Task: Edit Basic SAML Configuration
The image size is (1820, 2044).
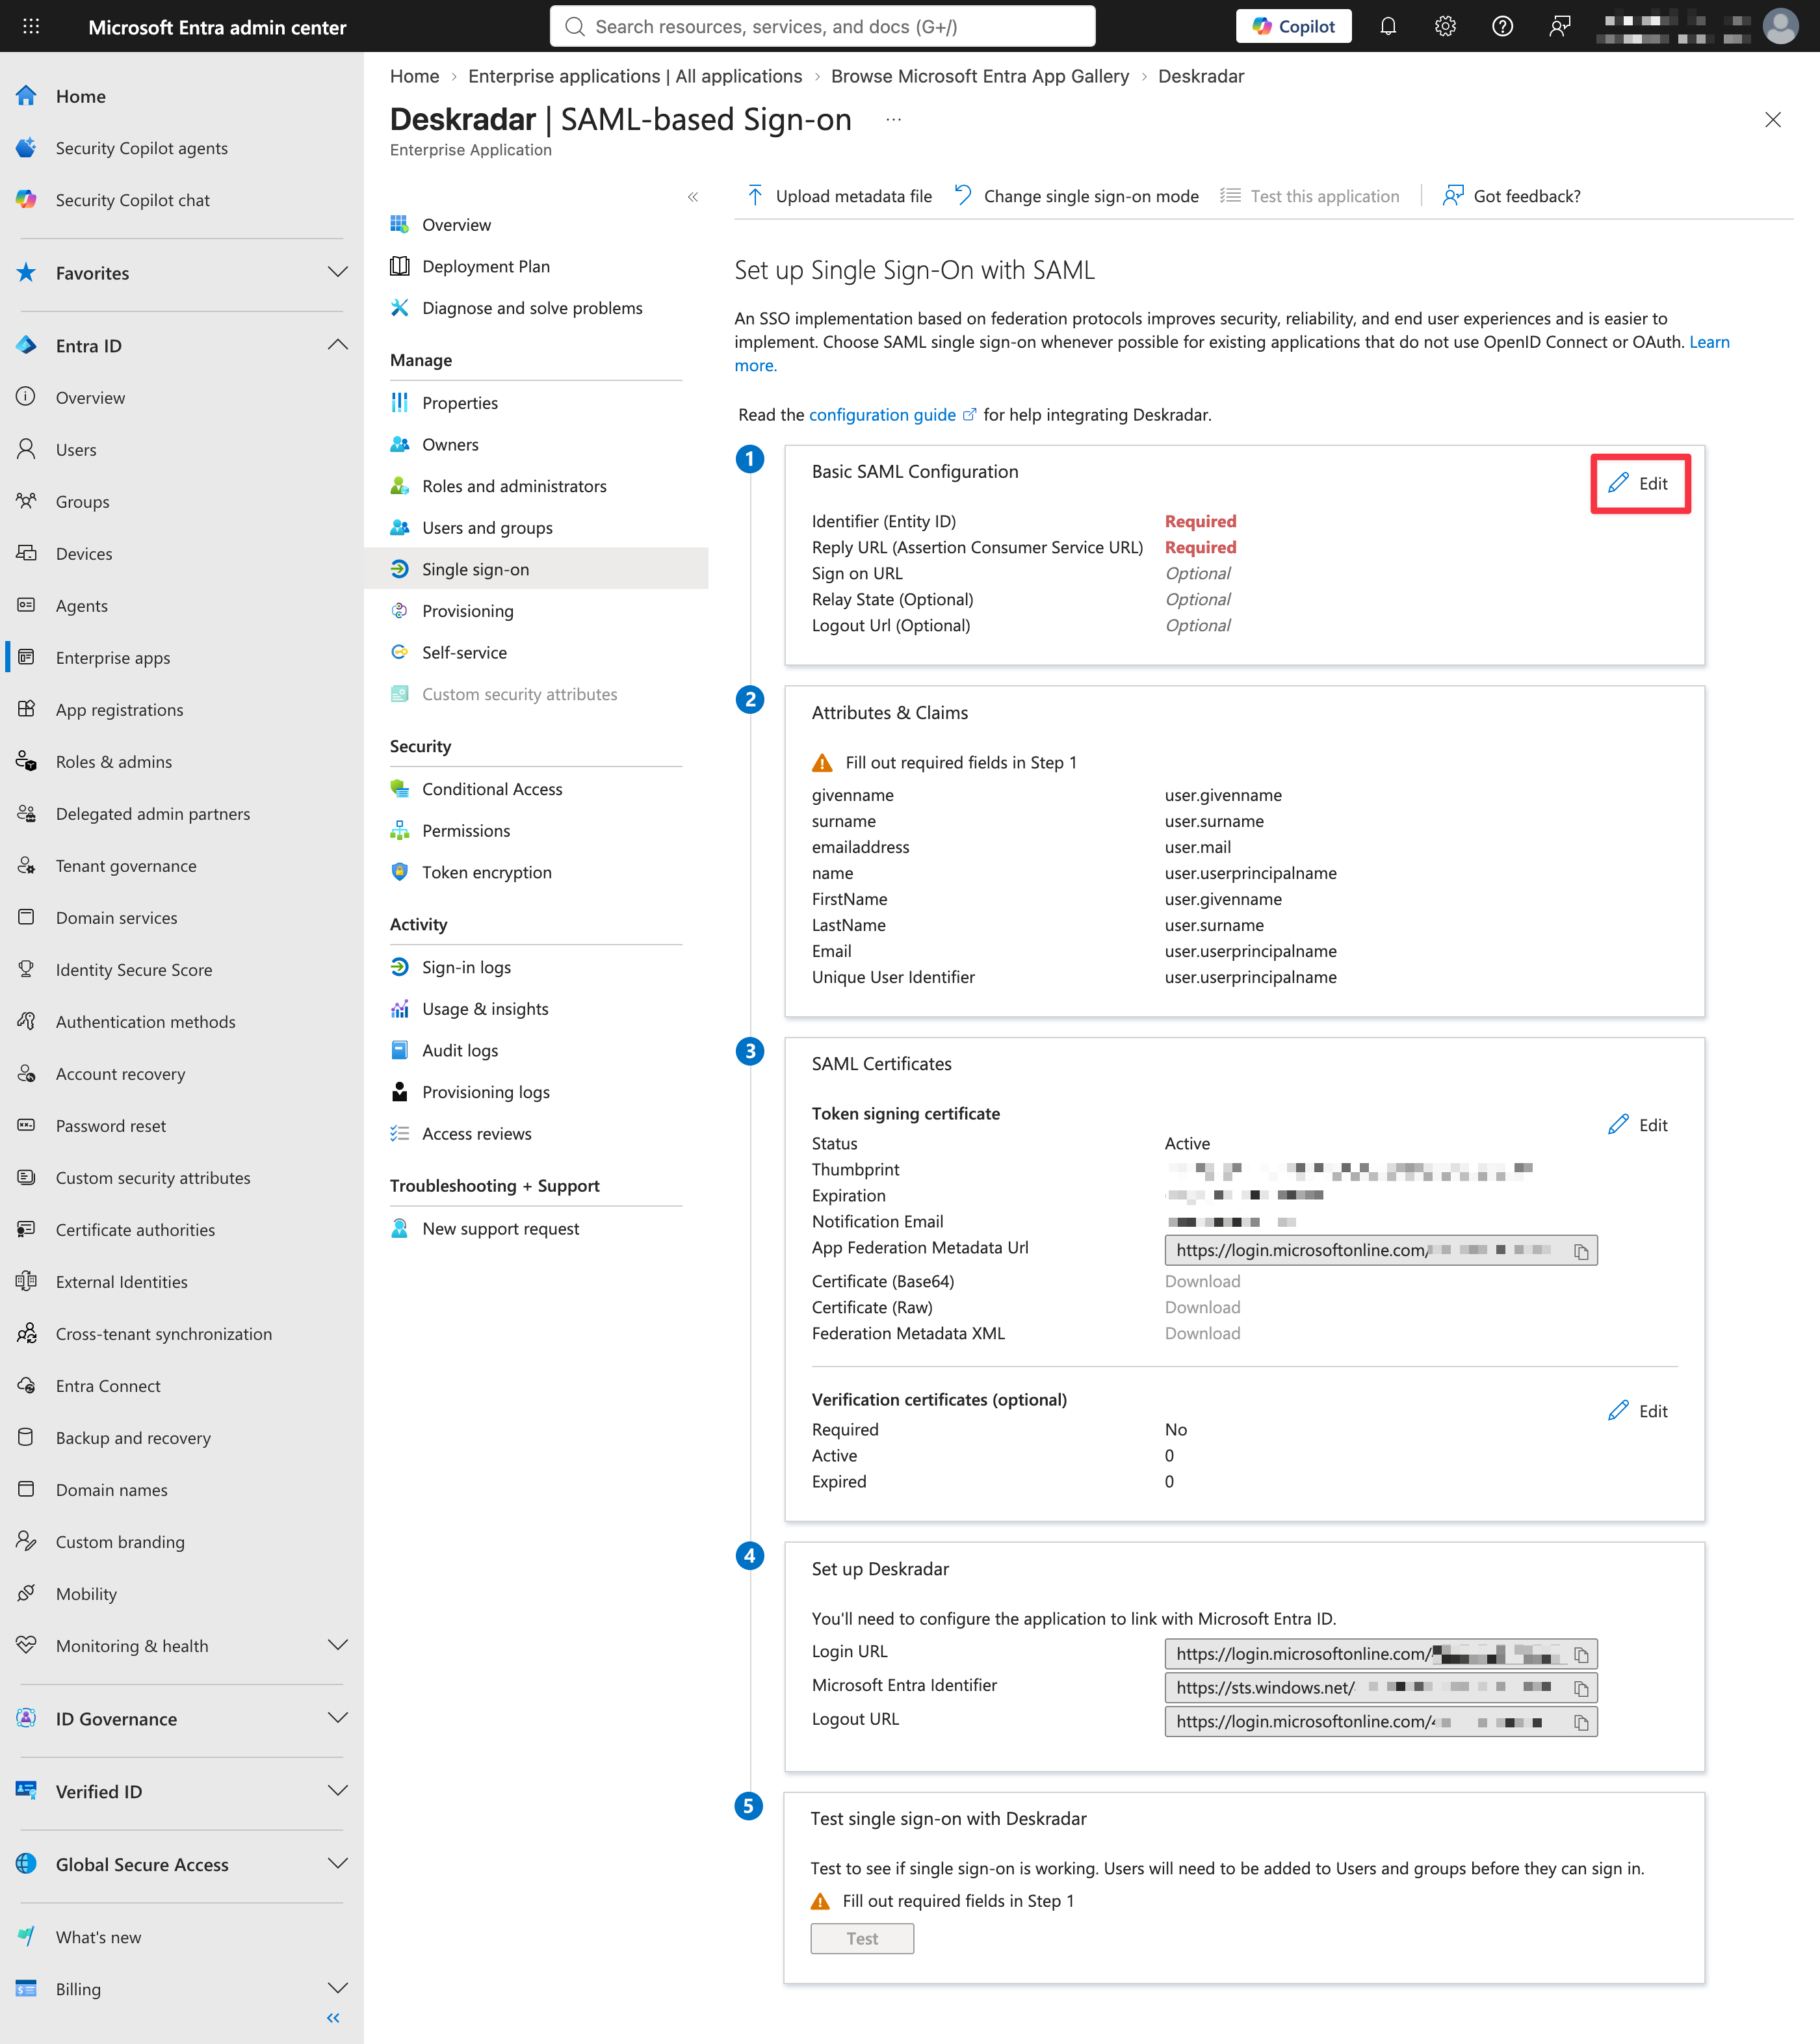Action: pos(1638,484)
